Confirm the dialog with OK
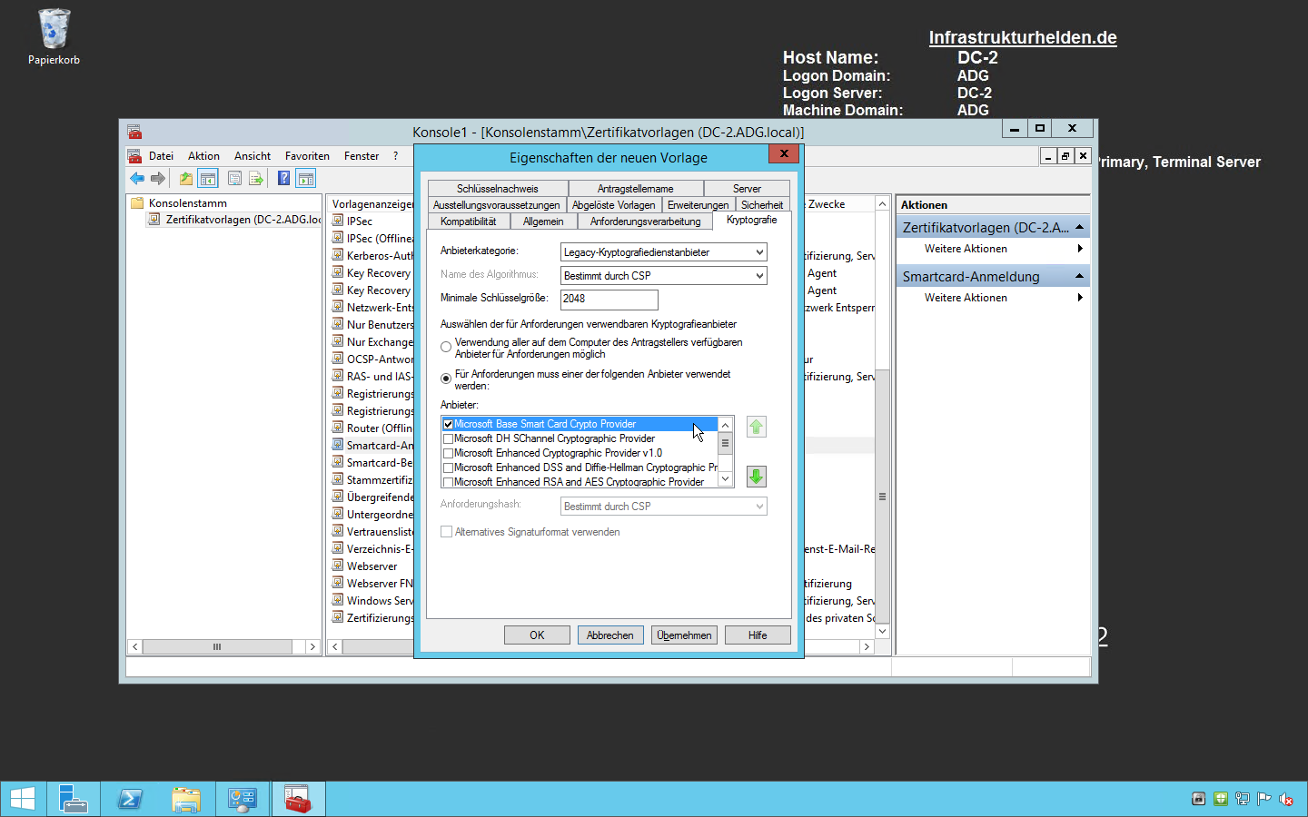 coord(537,635)
